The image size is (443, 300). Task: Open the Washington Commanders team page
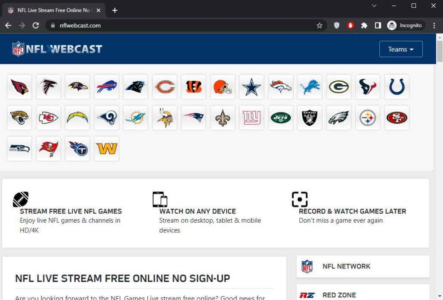106,148
